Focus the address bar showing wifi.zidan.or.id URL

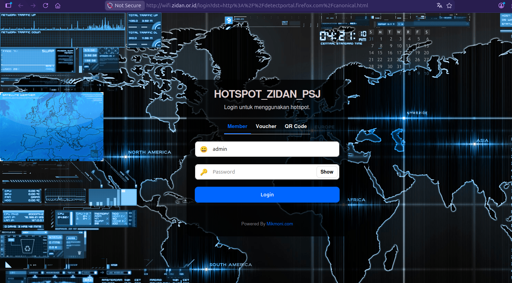(257, 6)
